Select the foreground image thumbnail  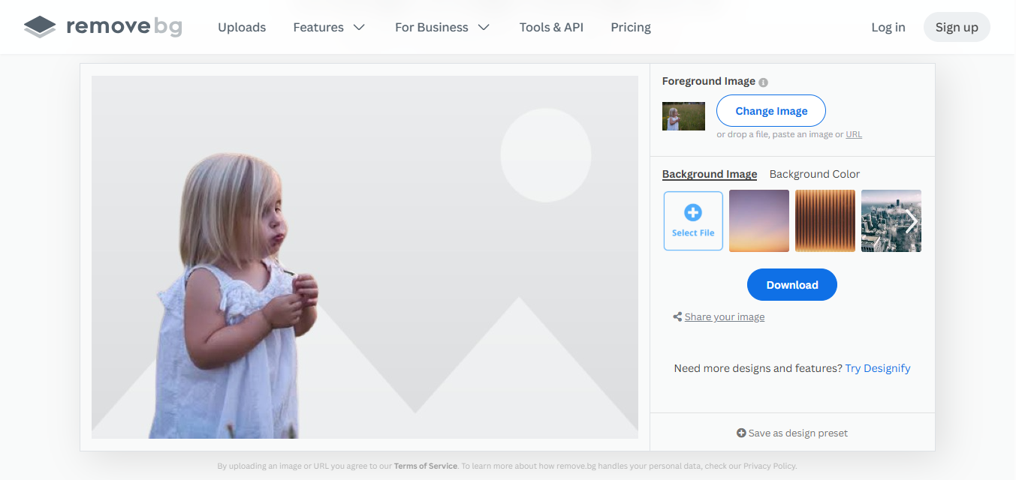(x=683, y=116)
